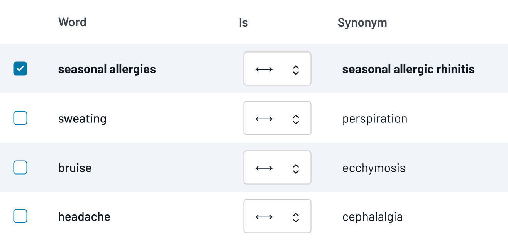Check the headache row checkbox
The width and height of the screenshot is (508, 241).
(20, 216)
